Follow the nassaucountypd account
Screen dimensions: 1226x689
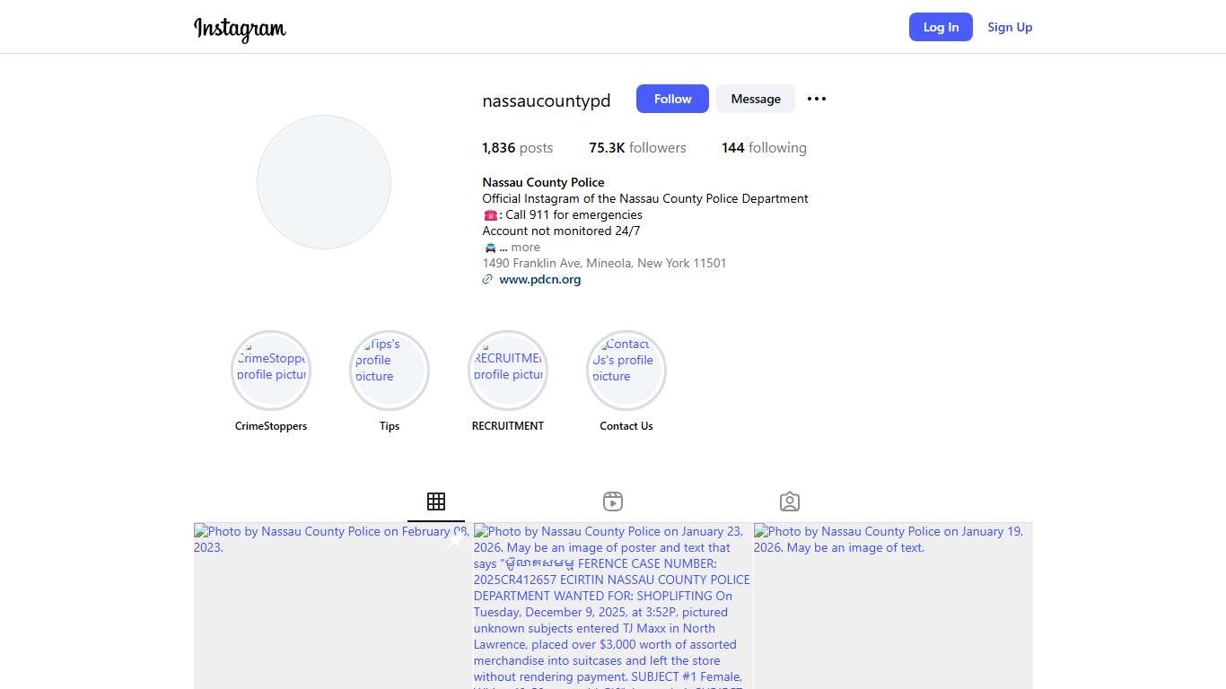[x=672, y=99]
